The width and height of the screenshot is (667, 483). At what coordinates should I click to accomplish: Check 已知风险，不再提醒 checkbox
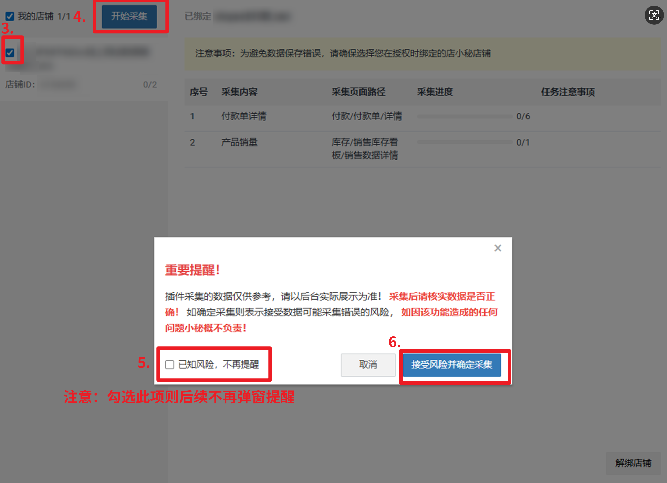tap(169, 365)
